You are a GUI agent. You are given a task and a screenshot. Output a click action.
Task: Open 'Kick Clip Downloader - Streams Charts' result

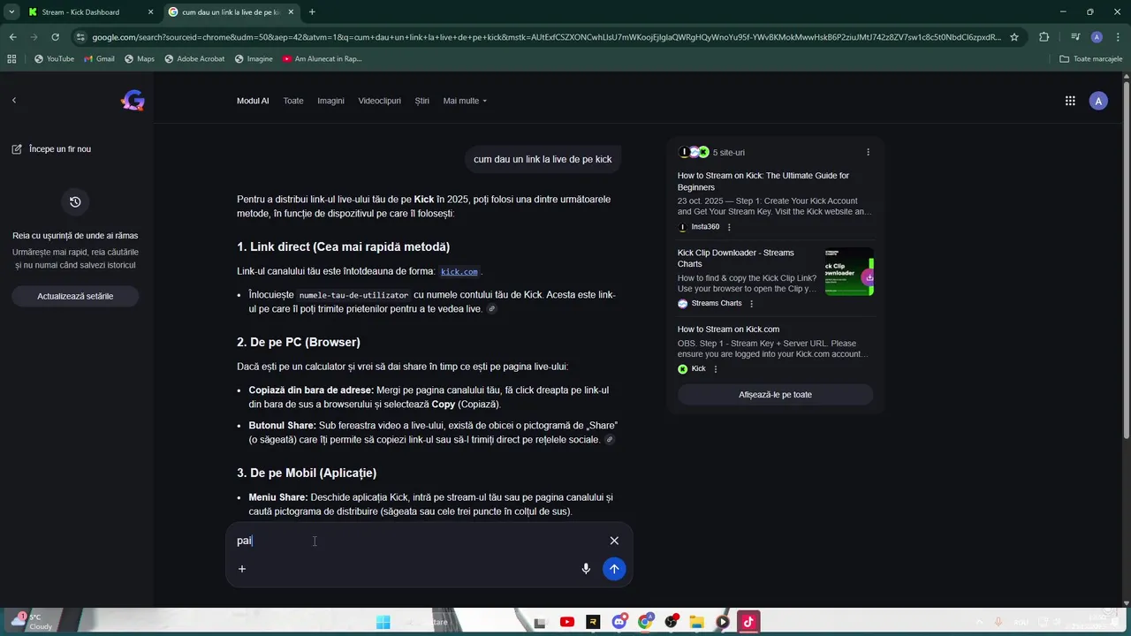tap(736, 258)
